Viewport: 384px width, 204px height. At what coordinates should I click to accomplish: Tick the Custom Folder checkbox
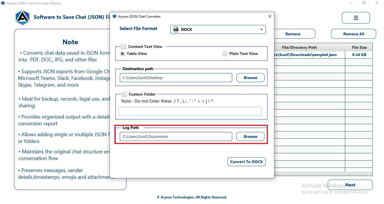(124, 94)
